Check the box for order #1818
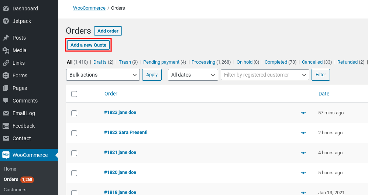 tap(74, 193)
